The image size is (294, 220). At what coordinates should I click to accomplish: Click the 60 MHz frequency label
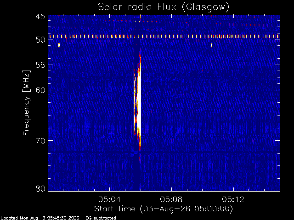click(40, 90)
